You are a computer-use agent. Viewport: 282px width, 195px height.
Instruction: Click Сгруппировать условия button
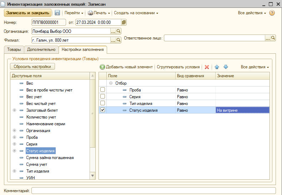[178, 67]
